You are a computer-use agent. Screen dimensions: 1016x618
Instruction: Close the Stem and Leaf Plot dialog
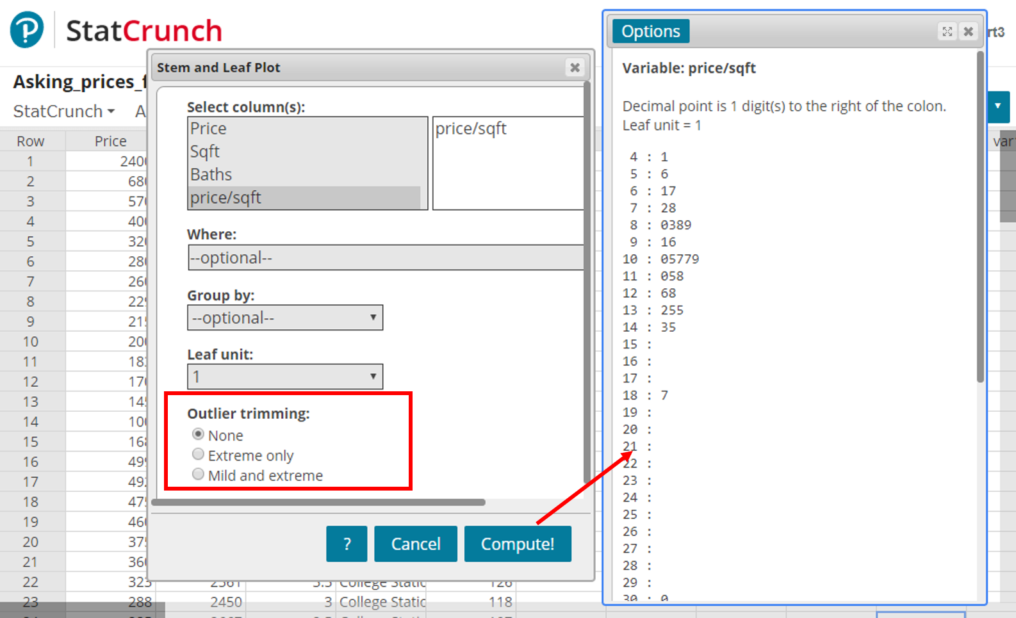tap(575, 67)
